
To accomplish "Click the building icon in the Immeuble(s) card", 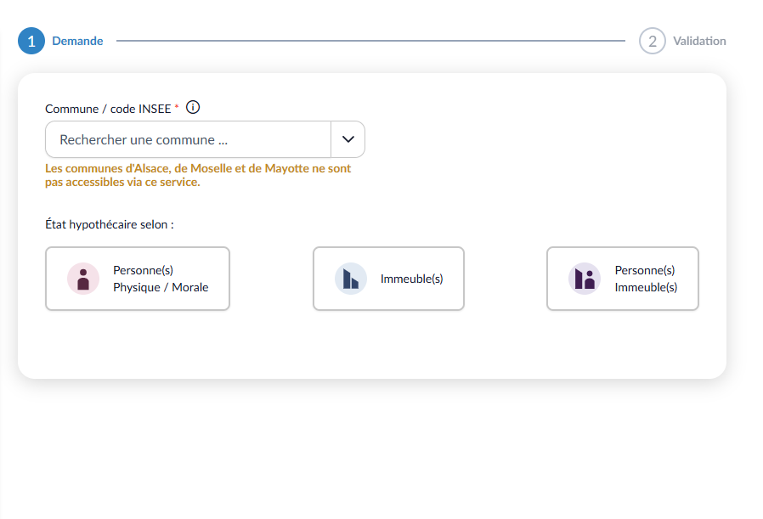I will pos(351,279).
